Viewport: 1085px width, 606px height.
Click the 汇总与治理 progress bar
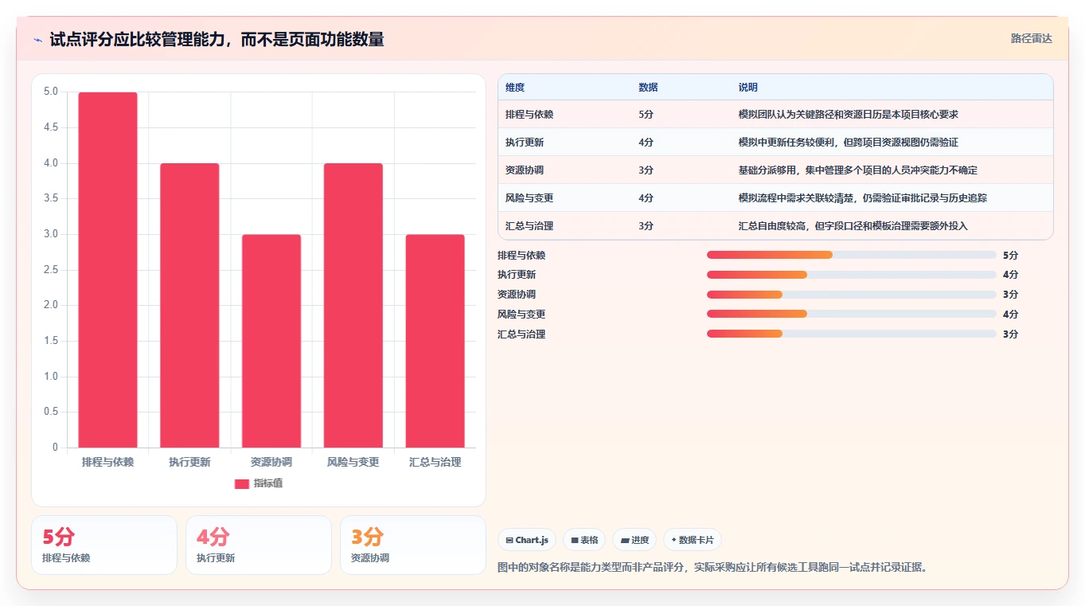coord(852,334)
